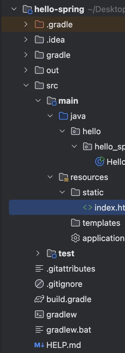Click the gradle folder icon
This screenshot has height=353, width=125.
point(39,55)
